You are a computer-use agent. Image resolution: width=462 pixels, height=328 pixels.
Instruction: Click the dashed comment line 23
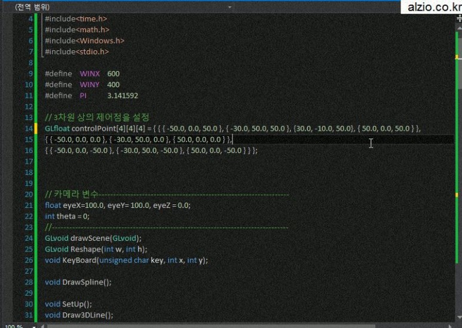pos(167,227)
